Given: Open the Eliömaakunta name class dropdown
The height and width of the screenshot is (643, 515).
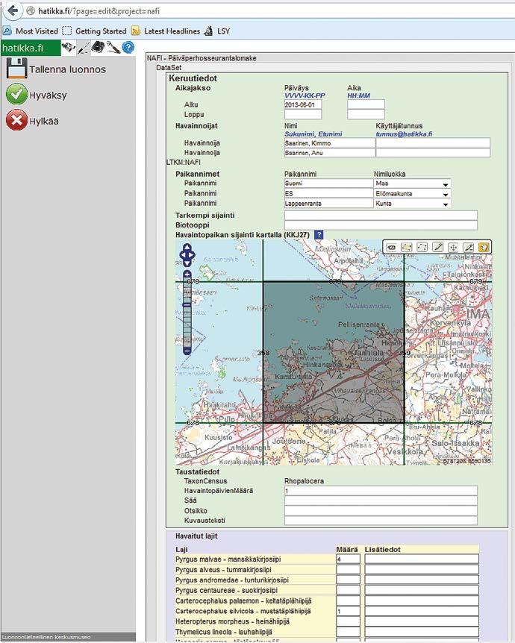Looking at the screenshot, I should (412, 193).
